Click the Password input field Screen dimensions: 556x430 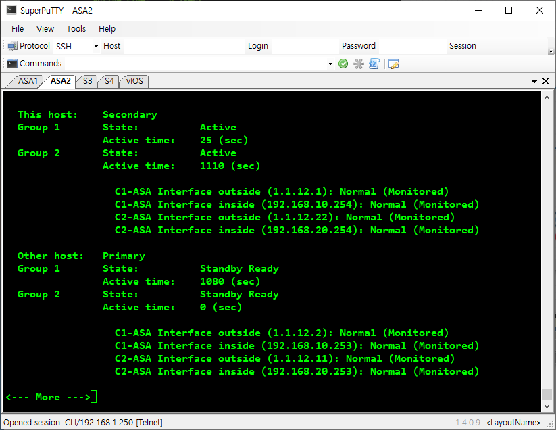tap(411, 46)
